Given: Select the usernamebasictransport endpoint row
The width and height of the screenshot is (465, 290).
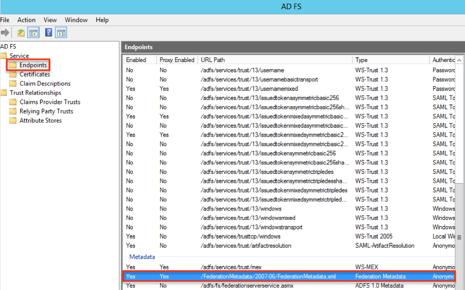Looking at the screenshot, I should coord(289,79).
